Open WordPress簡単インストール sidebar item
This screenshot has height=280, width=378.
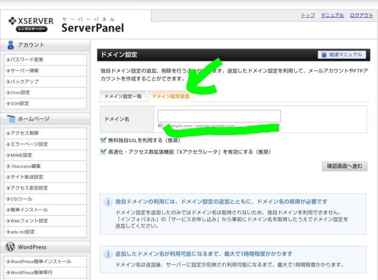click(x=45, y=262)
